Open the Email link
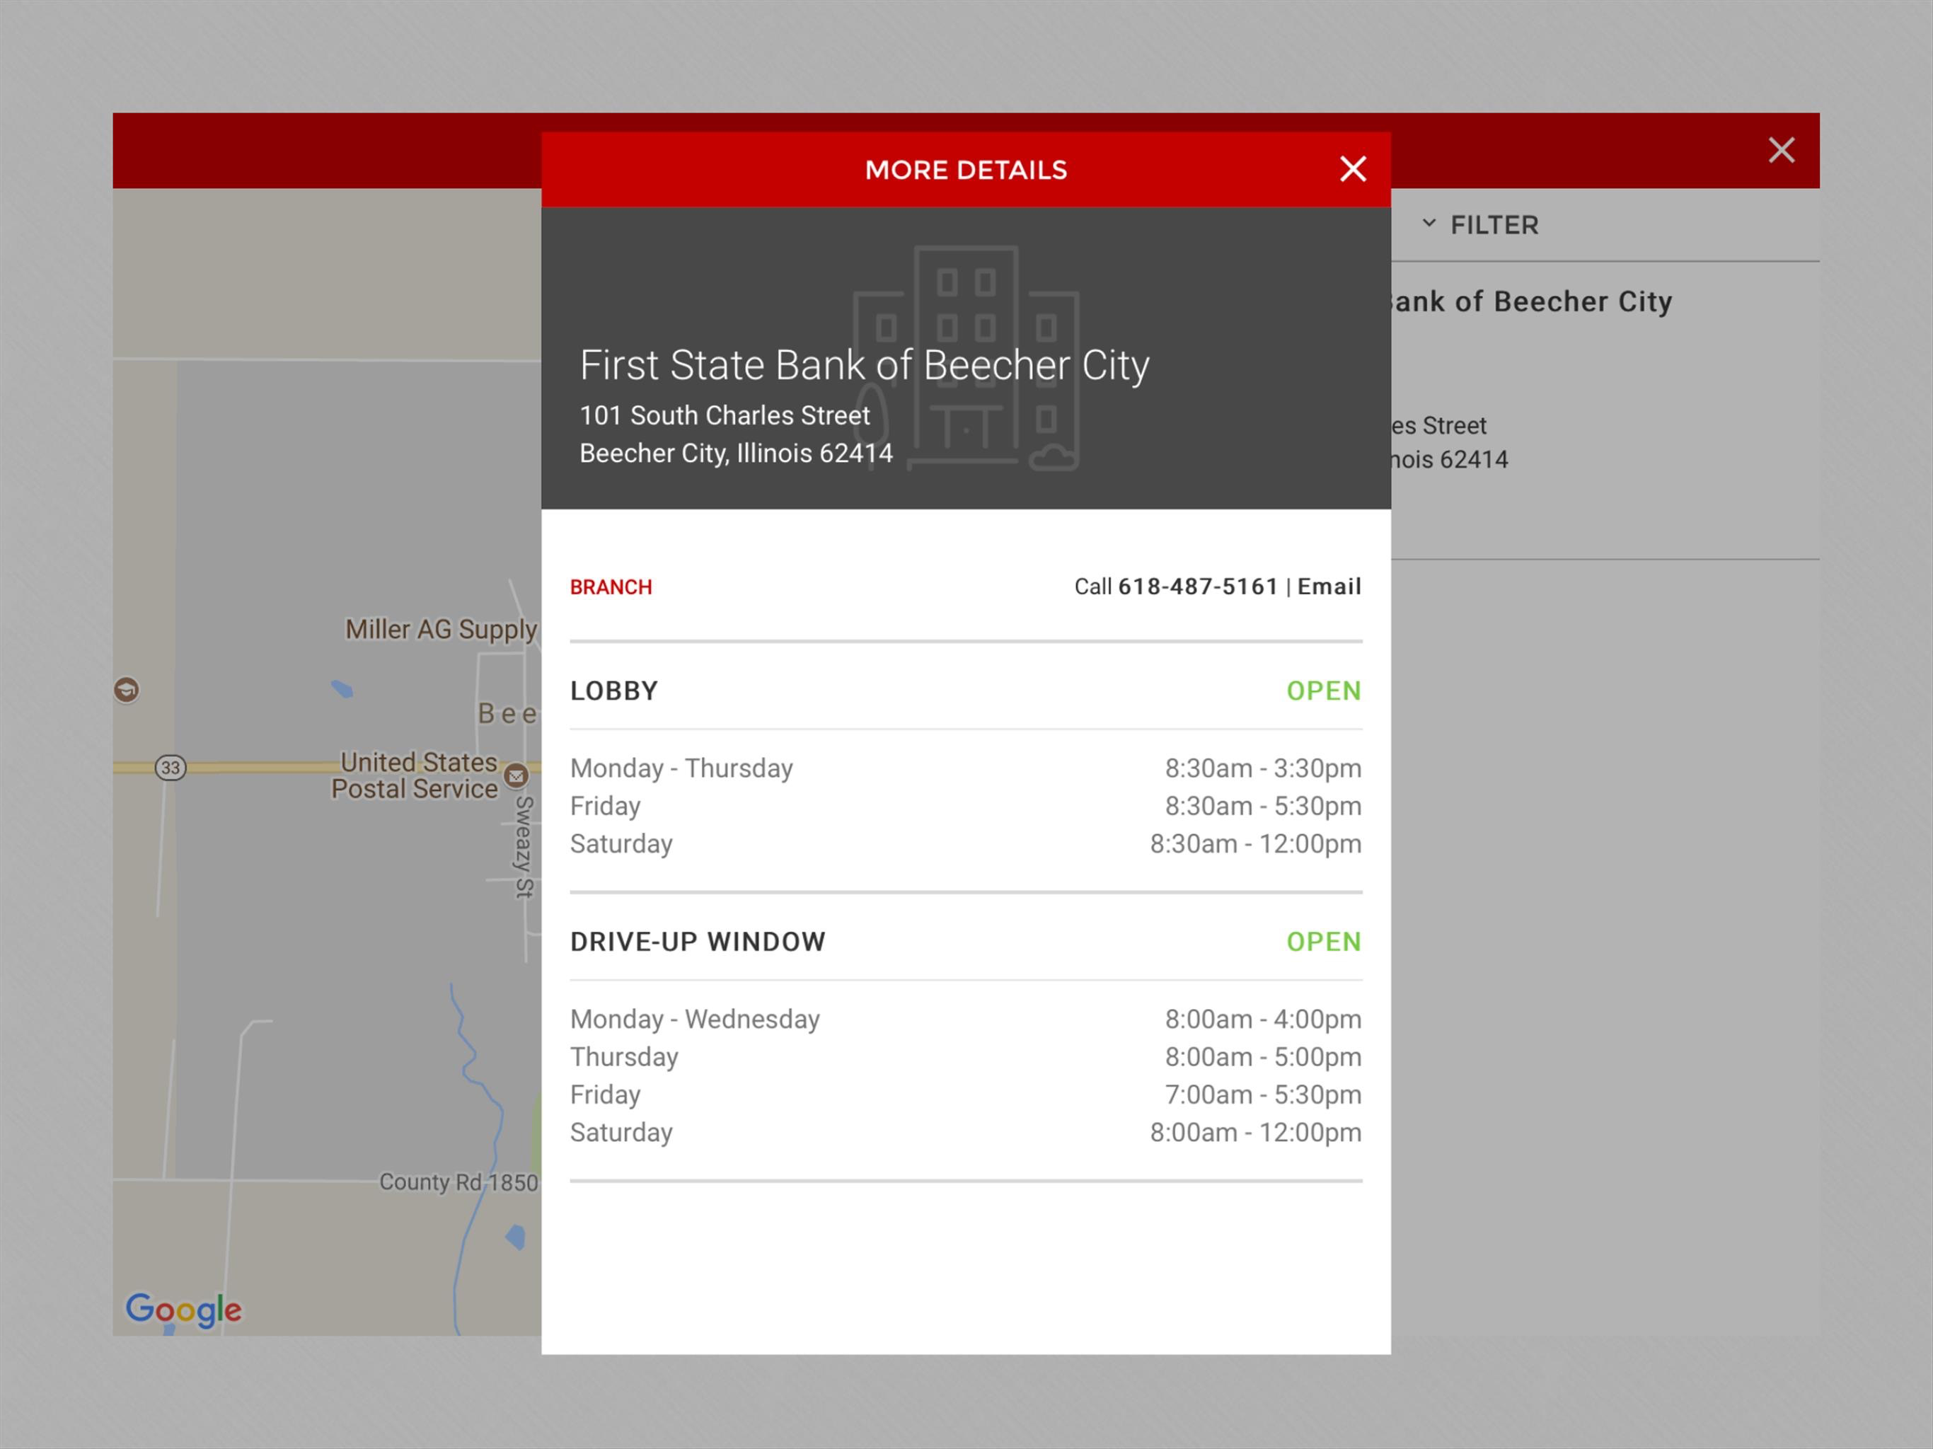 click(x=1329, y=587)
